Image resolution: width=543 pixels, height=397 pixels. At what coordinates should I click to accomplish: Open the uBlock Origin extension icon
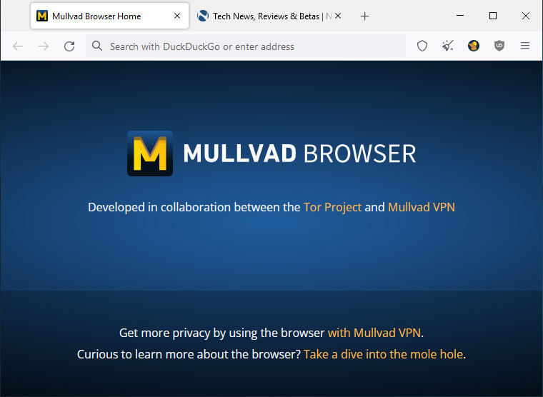click(x=499, y=46)
